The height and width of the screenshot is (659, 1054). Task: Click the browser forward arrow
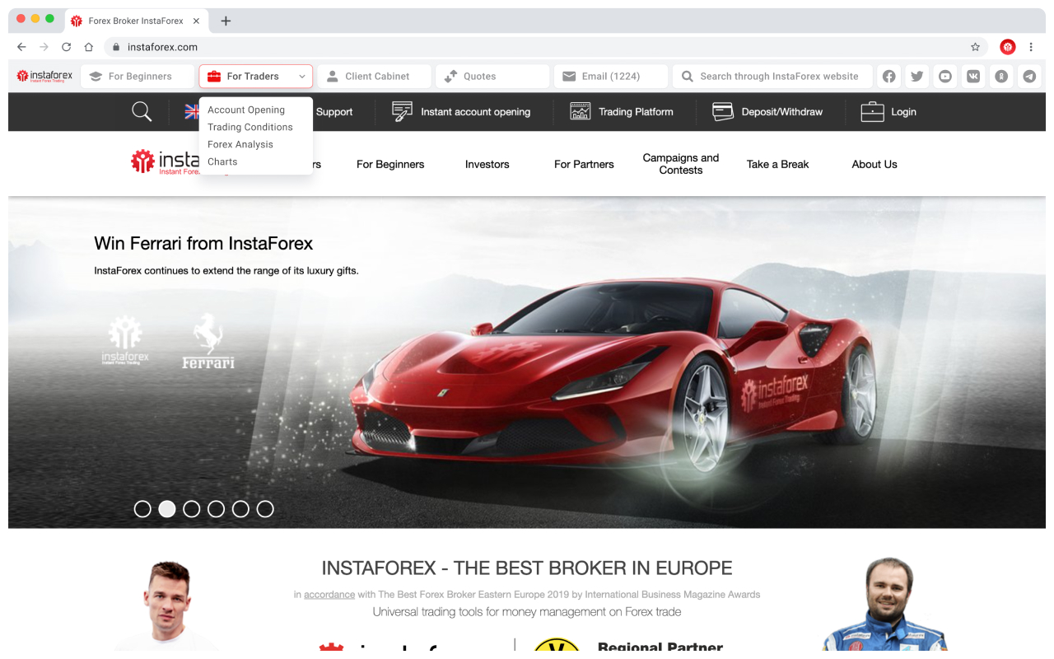[44, 47]
